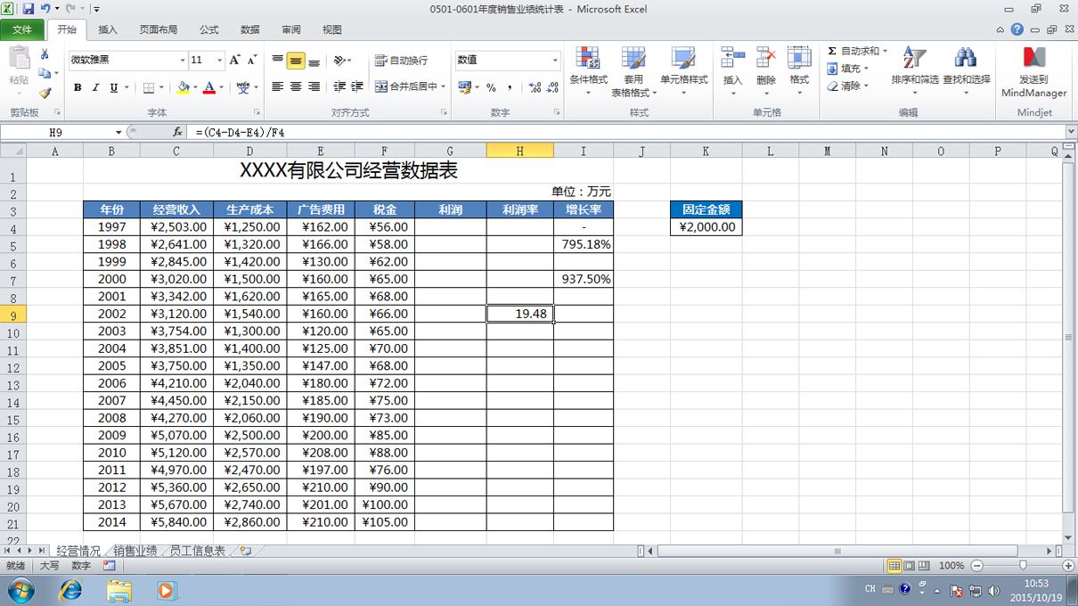Screen dimensions: 1078x606
Task: Apply percent style with the % icon
Action: (x=491, y=87)
